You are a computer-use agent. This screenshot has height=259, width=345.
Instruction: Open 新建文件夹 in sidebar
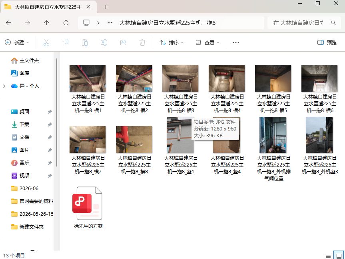pos(27,227)
